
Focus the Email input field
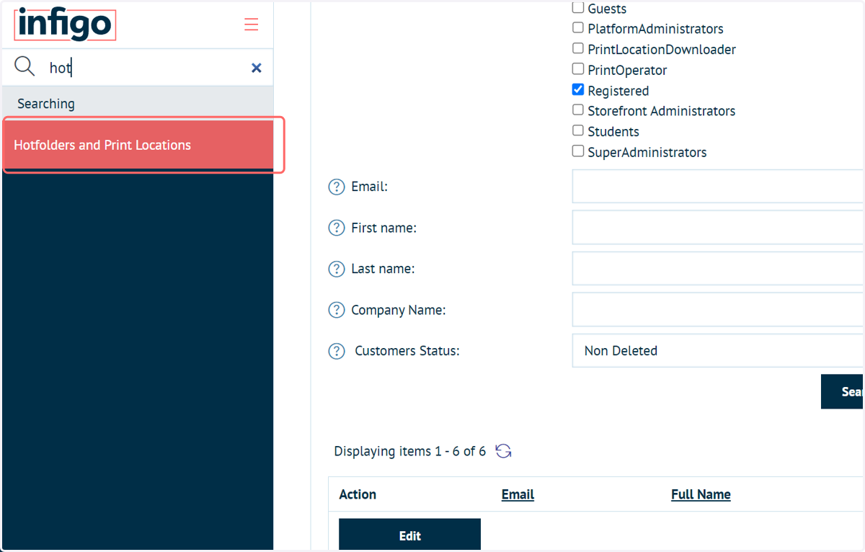pos(718,187)
